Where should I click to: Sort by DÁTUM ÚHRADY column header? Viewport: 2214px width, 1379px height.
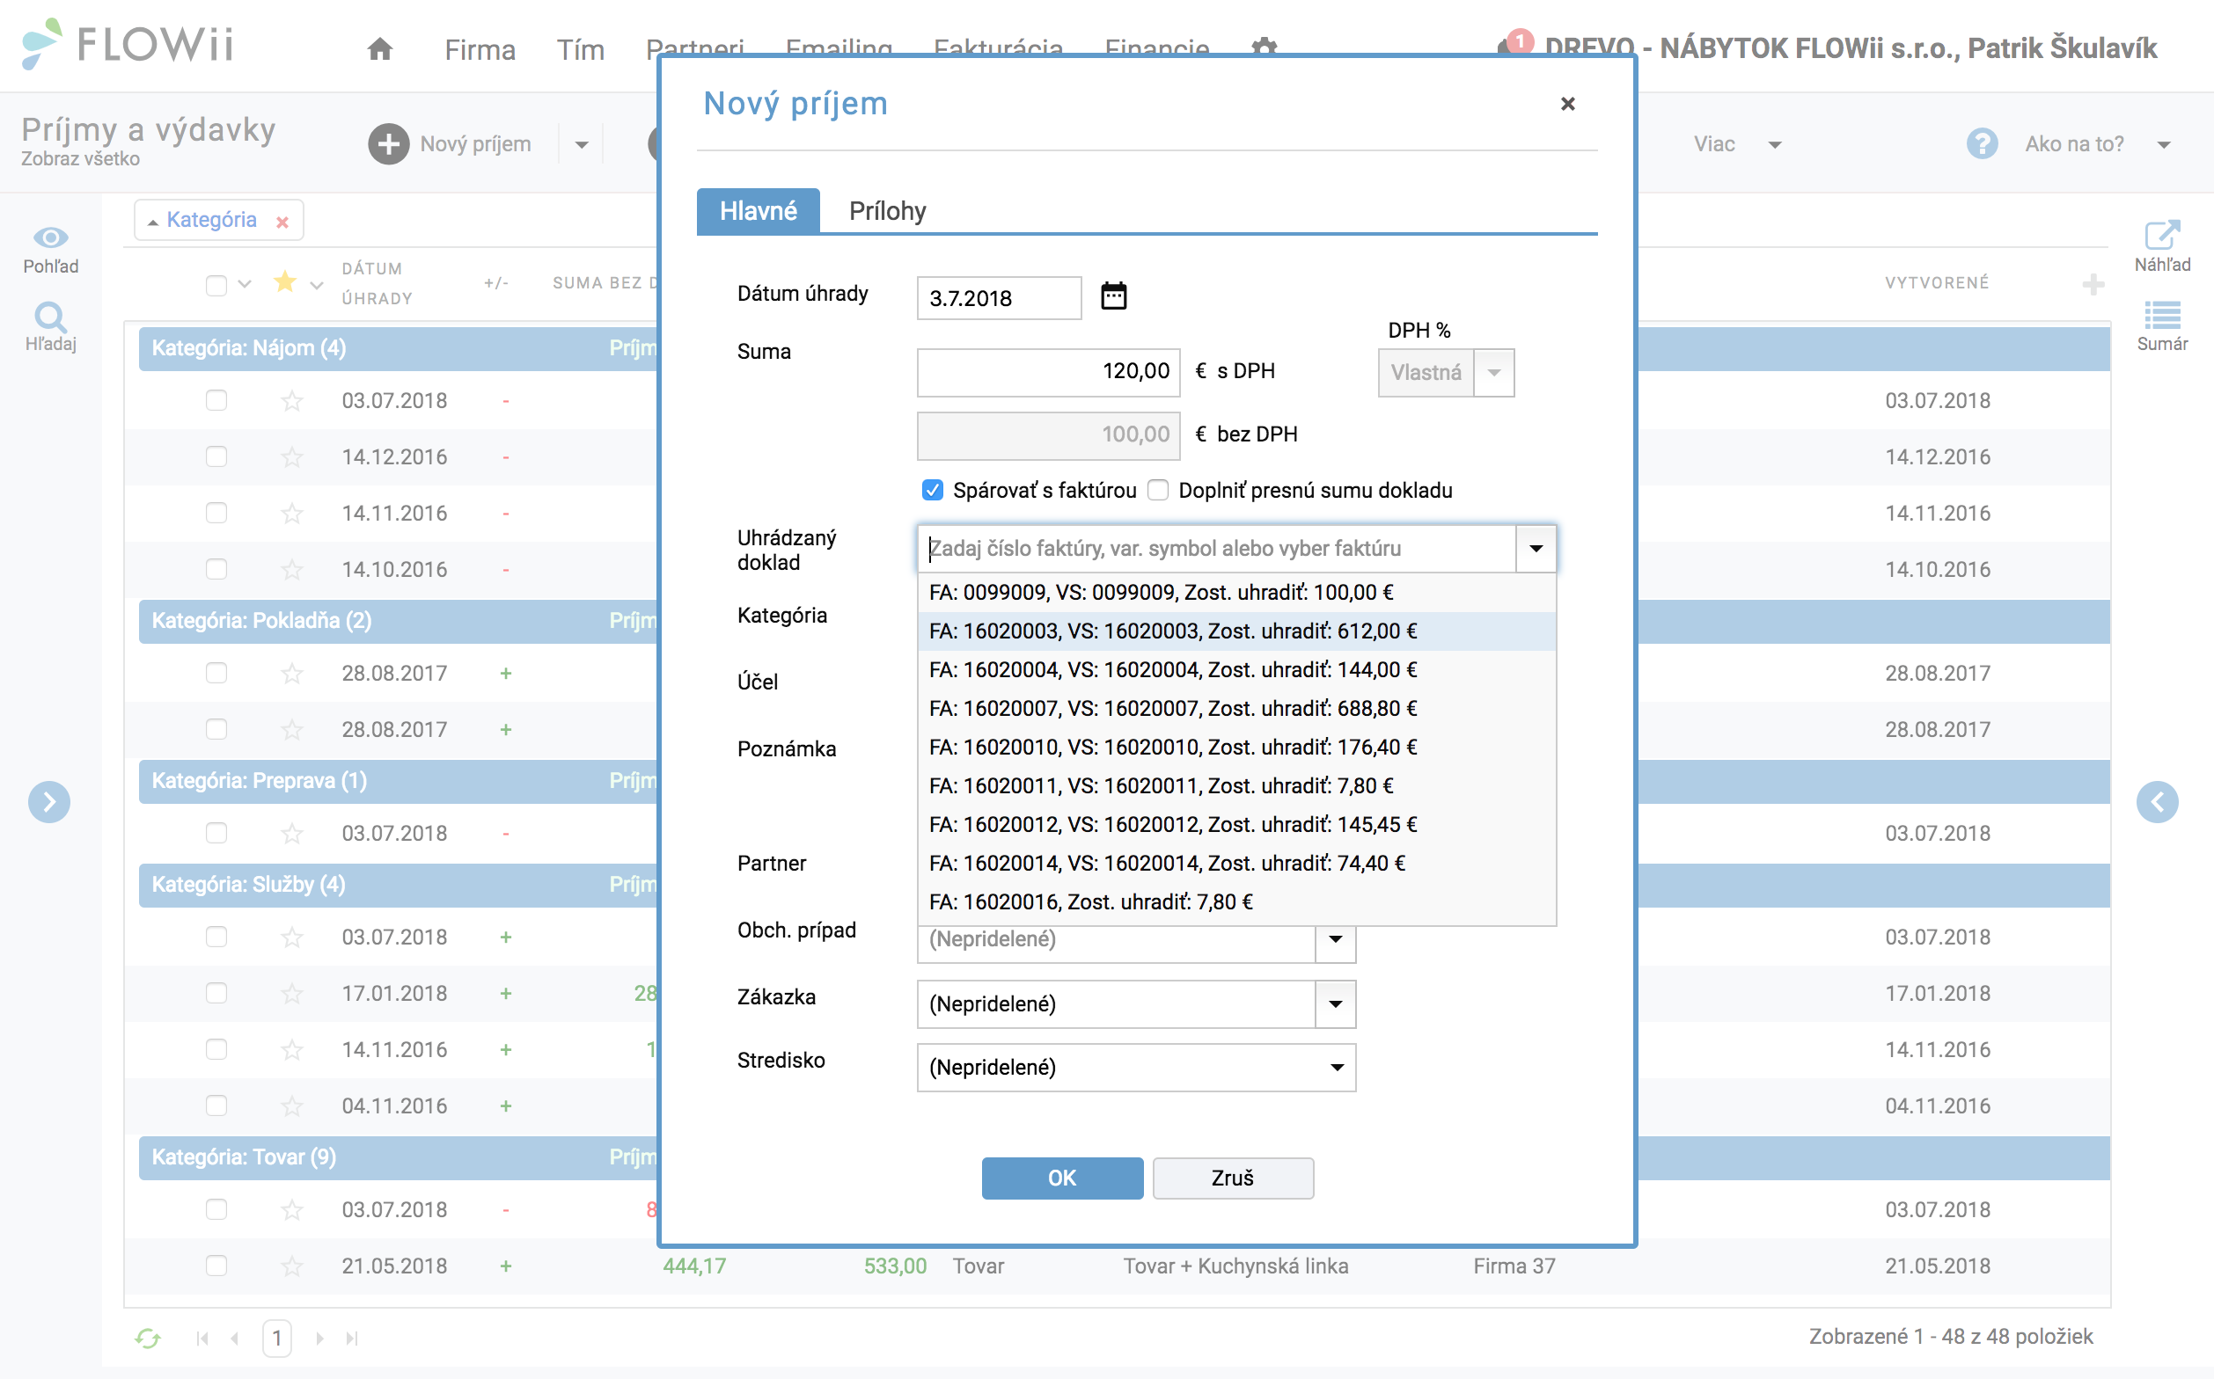click(377, 284)
